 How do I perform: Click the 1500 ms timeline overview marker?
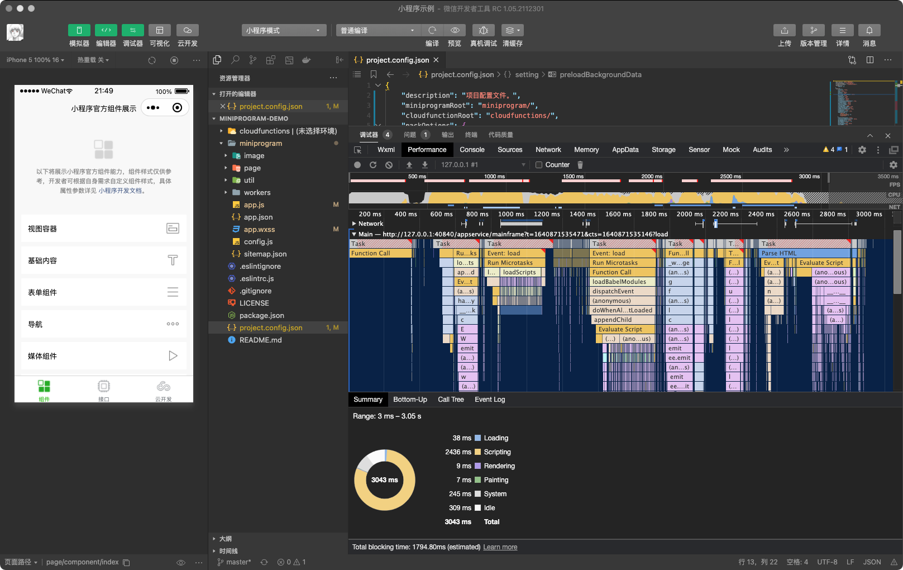(x=572, y=177)
